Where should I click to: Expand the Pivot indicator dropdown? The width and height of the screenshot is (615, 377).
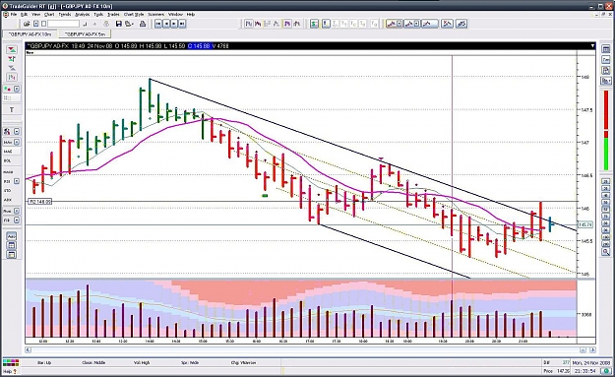17,211
